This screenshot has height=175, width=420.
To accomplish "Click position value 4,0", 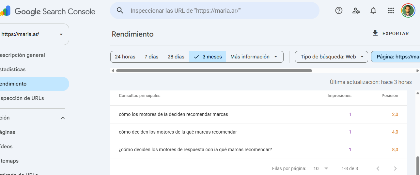I will tap(395, 132).
